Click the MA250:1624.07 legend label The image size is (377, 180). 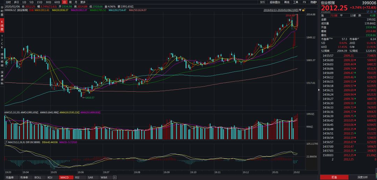(138, 10)
